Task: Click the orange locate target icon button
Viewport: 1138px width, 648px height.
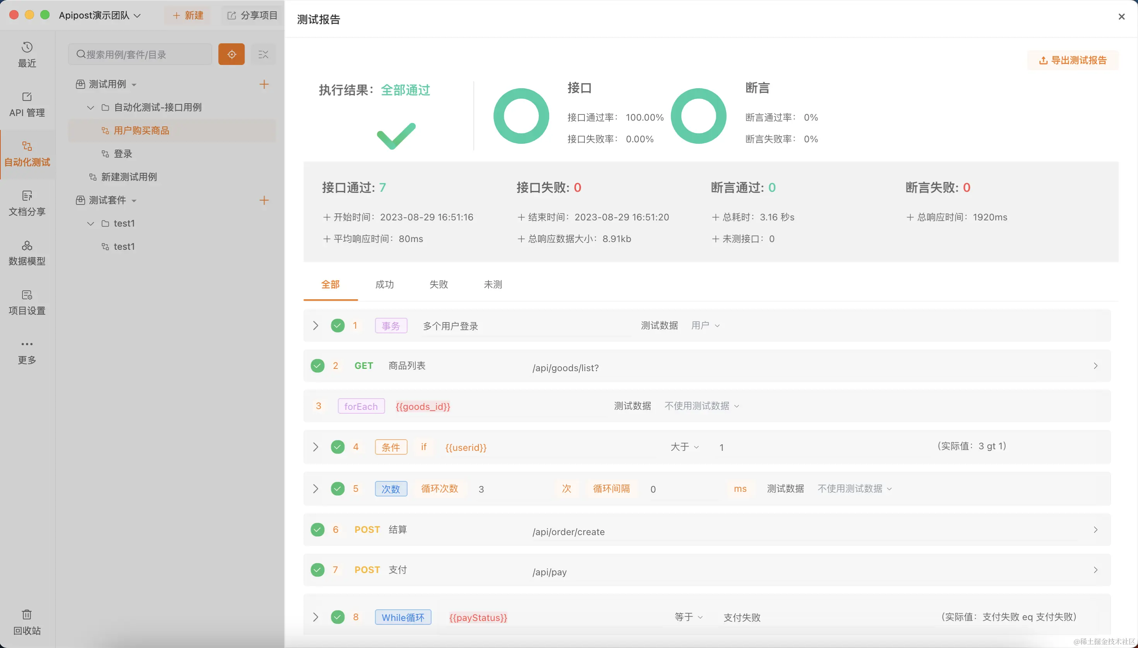Action: pyautogui.click(x=231, y=54)
